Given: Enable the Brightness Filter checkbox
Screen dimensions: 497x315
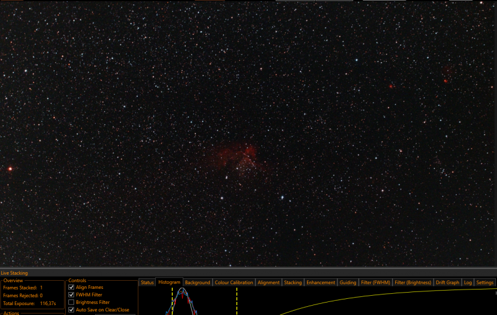Looking at the screenshot, I should (x=71, y=303).
